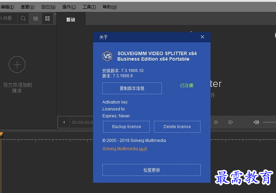This screenshot has height=193, width=276.
Task: Click the 版本: 7.3.1906.6 text
Action: coord(118,76)
